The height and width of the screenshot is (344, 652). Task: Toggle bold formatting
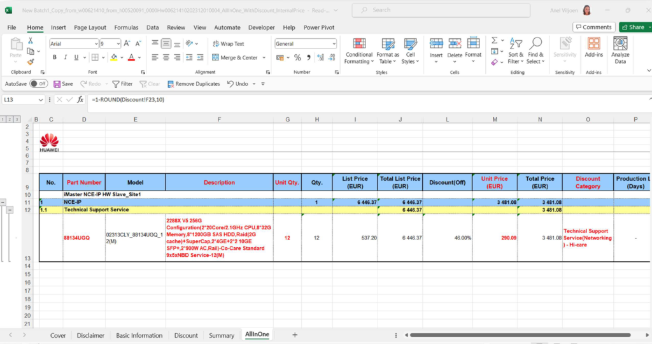(x=55, y=57)
